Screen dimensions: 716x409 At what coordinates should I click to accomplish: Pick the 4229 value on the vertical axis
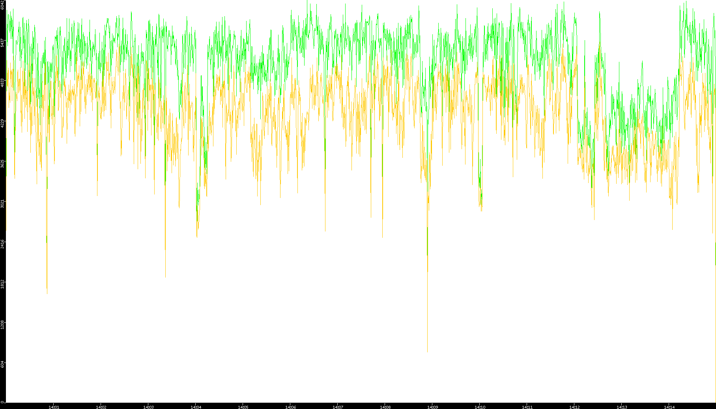[x=3, y=123]
